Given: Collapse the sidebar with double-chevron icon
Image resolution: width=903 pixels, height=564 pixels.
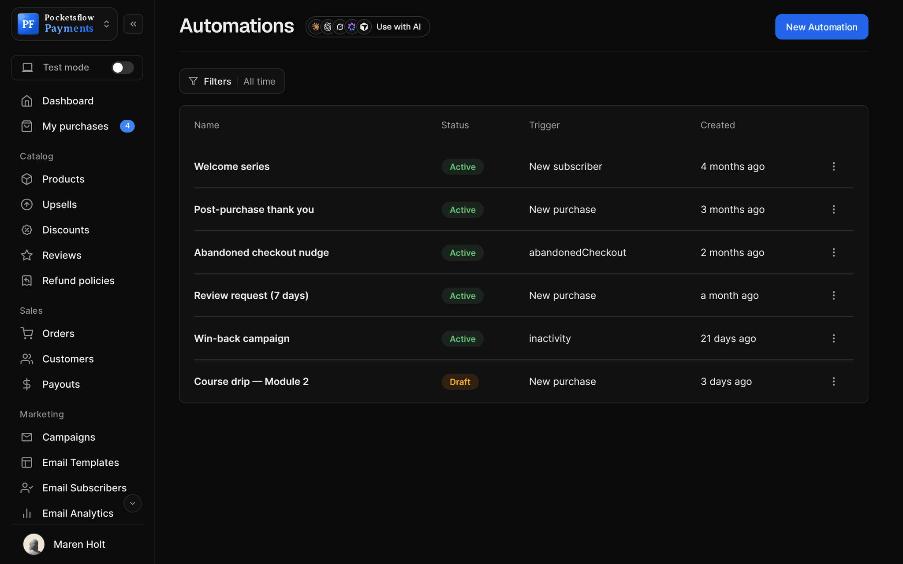Looking at the screenshot, I should coord(133,24).
